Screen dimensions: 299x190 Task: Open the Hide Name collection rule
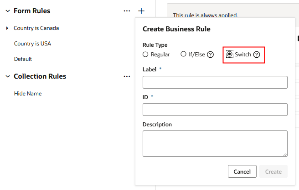point(28,94)
